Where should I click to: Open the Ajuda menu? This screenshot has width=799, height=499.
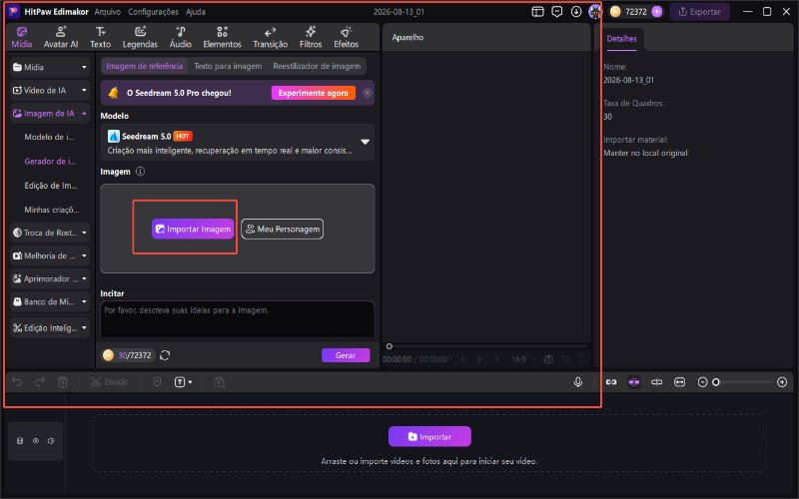195,12
